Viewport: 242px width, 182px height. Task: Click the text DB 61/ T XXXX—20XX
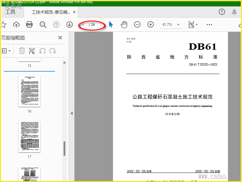pos(203,65)
